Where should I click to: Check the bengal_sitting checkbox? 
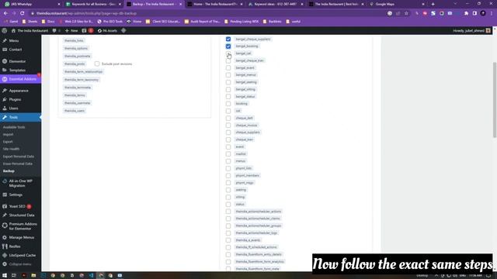228,90
